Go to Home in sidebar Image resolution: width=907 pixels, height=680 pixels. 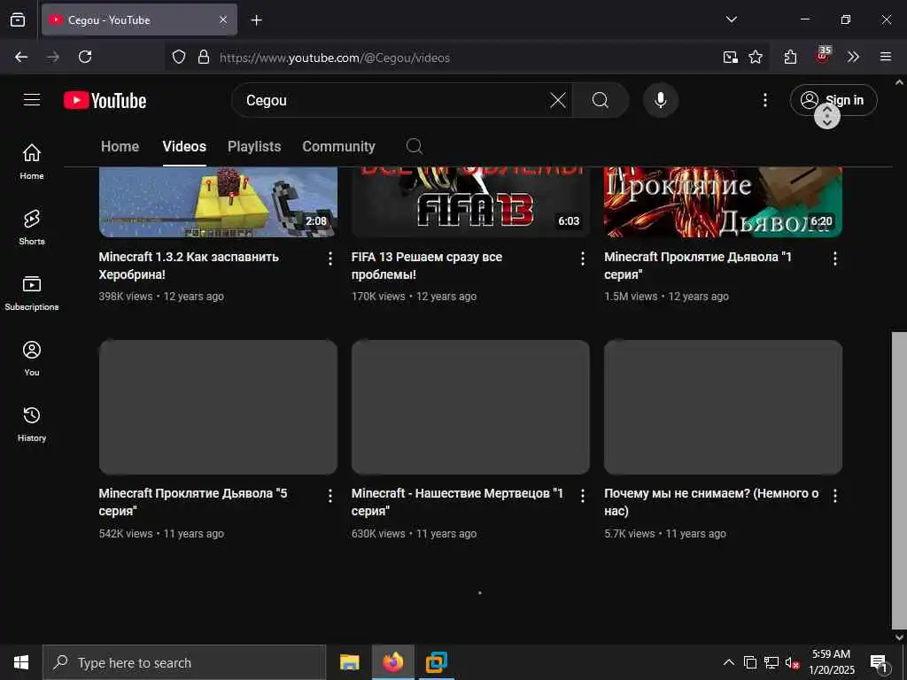32,161
